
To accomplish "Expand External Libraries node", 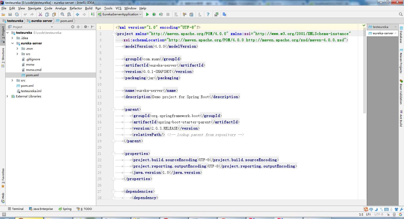I will [x=7, y=96].
